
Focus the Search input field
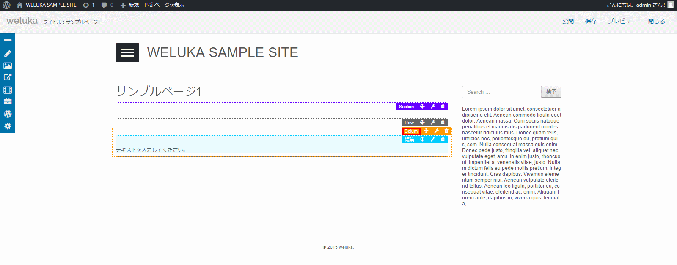(x=502, y=92)
